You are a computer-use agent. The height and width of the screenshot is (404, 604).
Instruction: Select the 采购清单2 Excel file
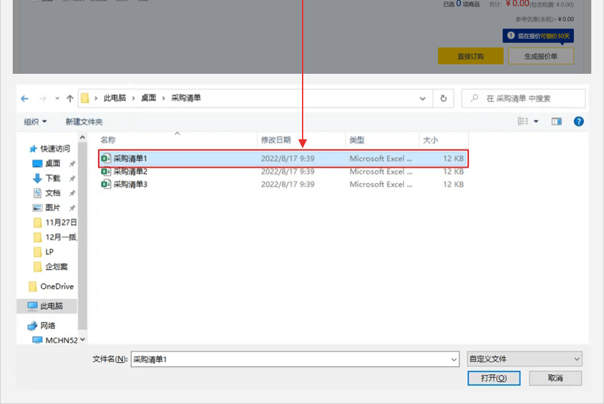coord(130,172)
